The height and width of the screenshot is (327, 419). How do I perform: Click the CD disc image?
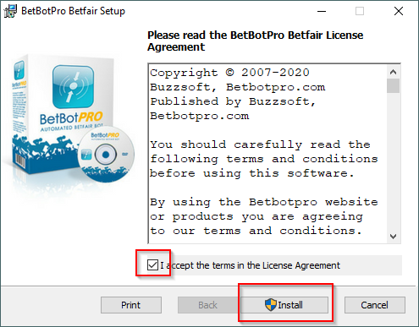tap(106, 155)
